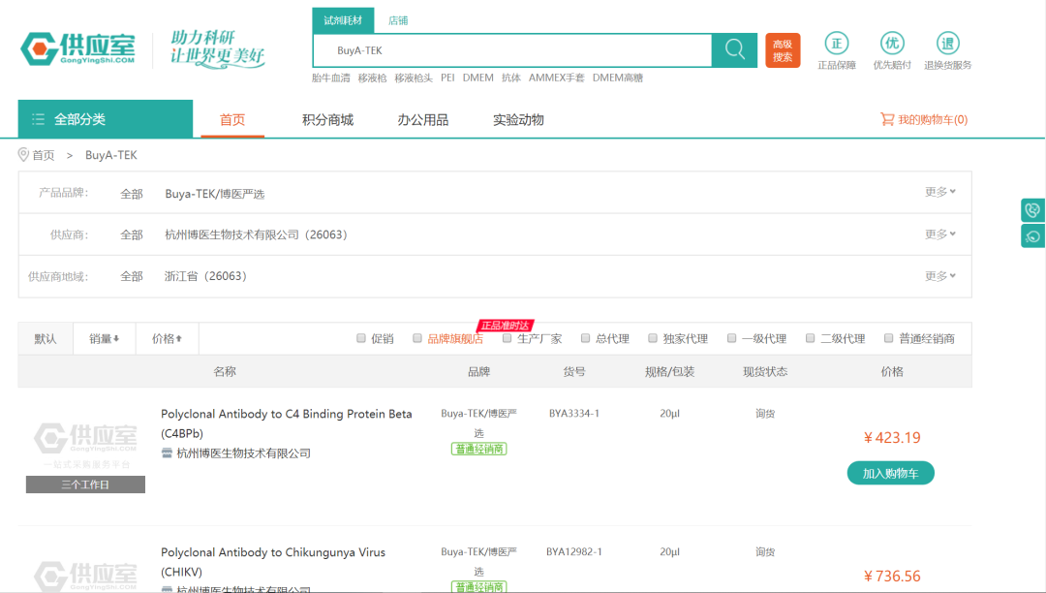Click the DMEM suggested keyword
The width and height of the screenshot is (1046, 593).
coord(478,78)
